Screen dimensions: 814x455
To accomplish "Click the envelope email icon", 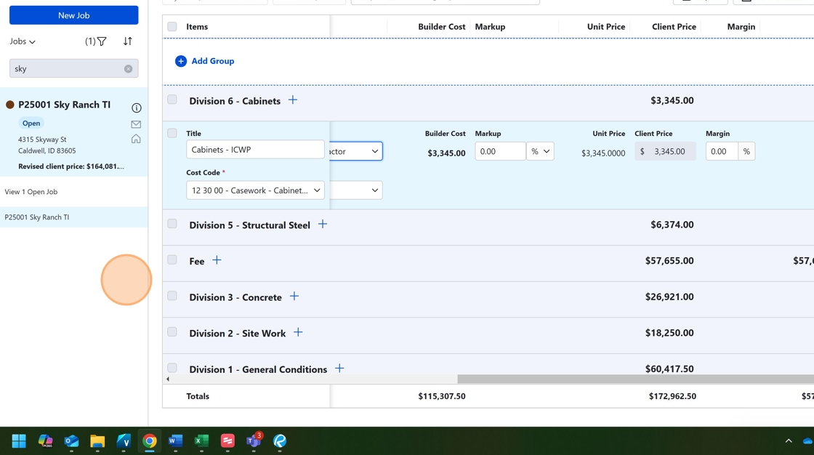I will pyautogui.click(x=136, y=124).
